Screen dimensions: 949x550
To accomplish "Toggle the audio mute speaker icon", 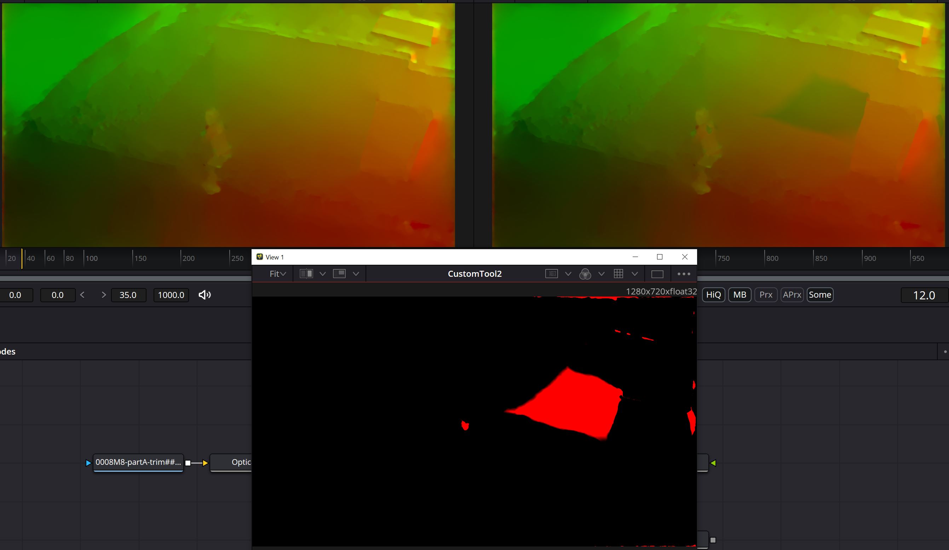I will pyautogui.click(x=205, y=295).
